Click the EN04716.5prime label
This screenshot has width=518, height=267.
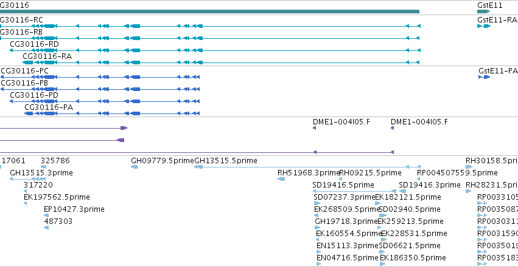tap(347, 258)
